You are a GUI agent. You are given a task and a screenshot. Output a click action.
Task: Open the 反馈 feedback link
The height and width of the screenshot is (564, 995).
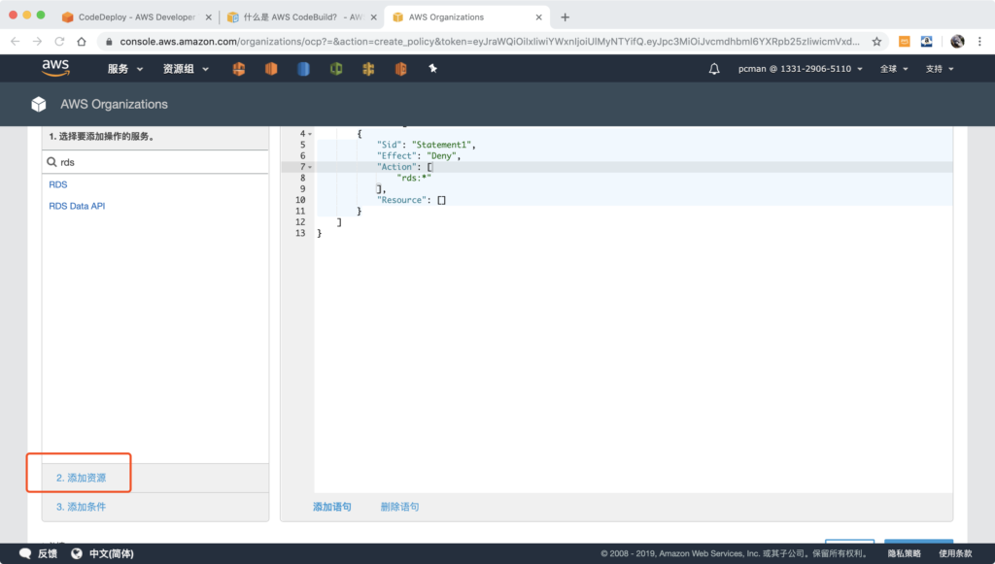coord(48,553)
